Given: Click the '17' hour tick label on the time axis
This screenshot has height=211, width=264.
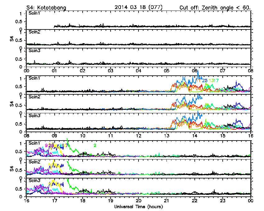Looking at the screenshot, I should pos(54,200).
